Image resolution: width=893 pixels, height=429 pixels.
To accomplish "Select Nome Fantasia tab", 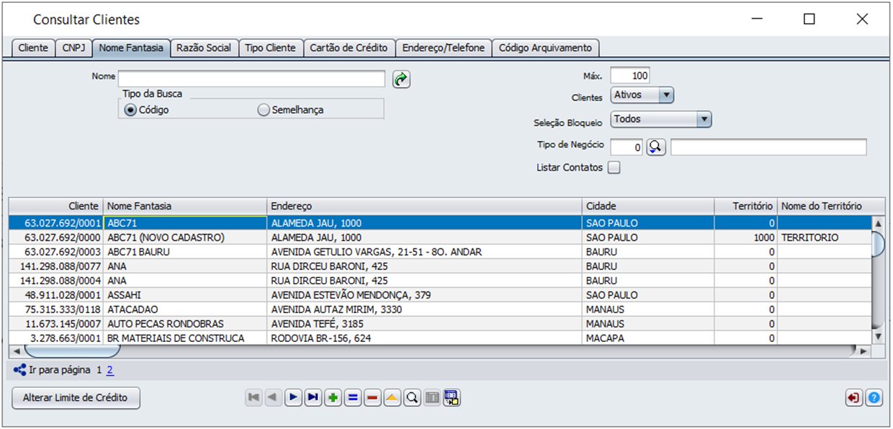I will tap(132, 48).
